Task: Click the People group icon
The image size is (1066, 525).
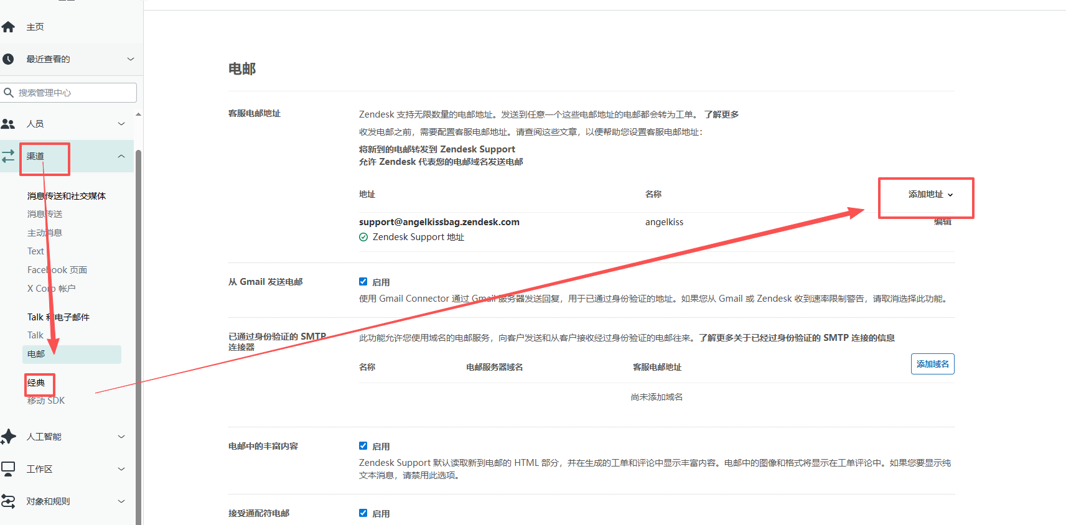Action: tap(8, 124)
